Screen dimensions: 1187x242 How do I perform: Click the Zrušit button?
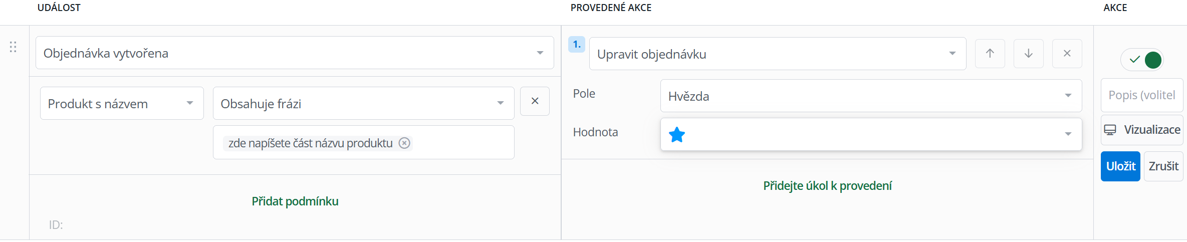(x=1163, y=166)
